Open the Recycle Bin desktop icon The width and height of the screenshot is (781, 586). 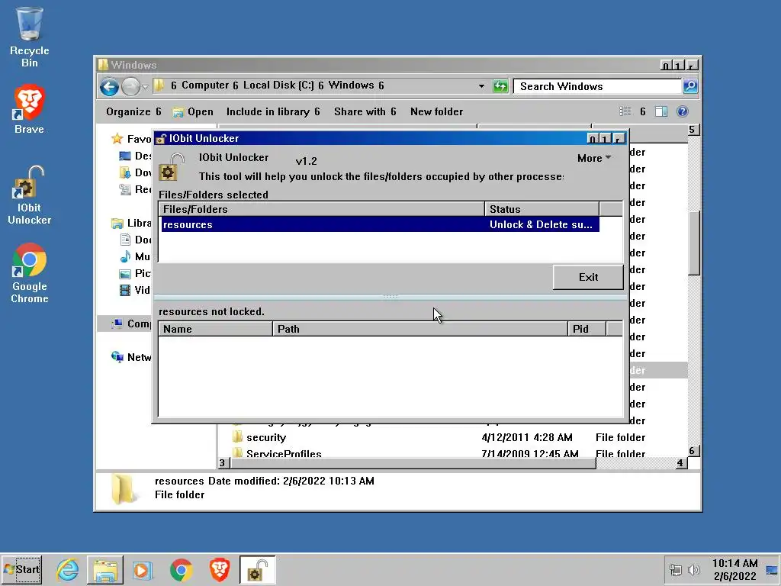tap(30, 37)
